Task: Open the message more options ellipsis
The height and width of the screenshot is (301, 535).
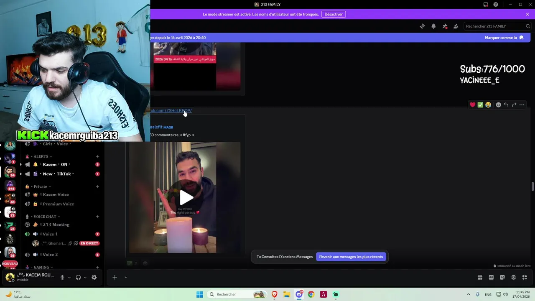Action: tap(522, 105)
